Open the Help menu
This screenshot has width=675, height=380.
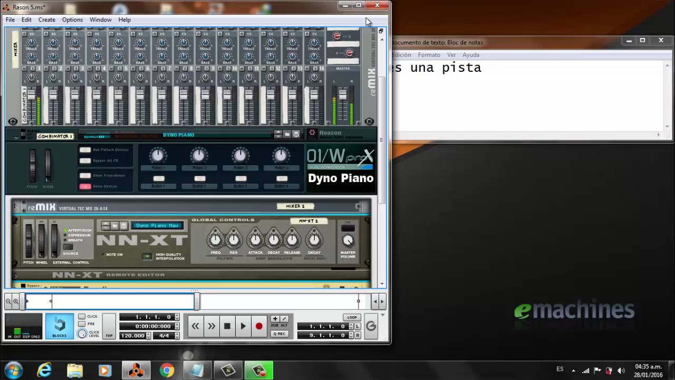(x=124, y=20)
